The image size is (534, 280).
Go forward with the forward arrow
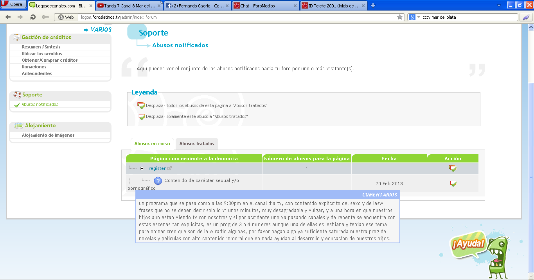[20, 17]
